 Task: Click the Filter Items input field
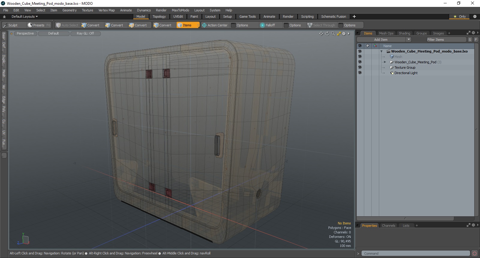point(446,40)
